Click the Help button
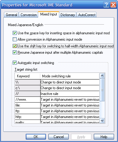The height and width of the screenshot is (142, 118). click(104, 137)
